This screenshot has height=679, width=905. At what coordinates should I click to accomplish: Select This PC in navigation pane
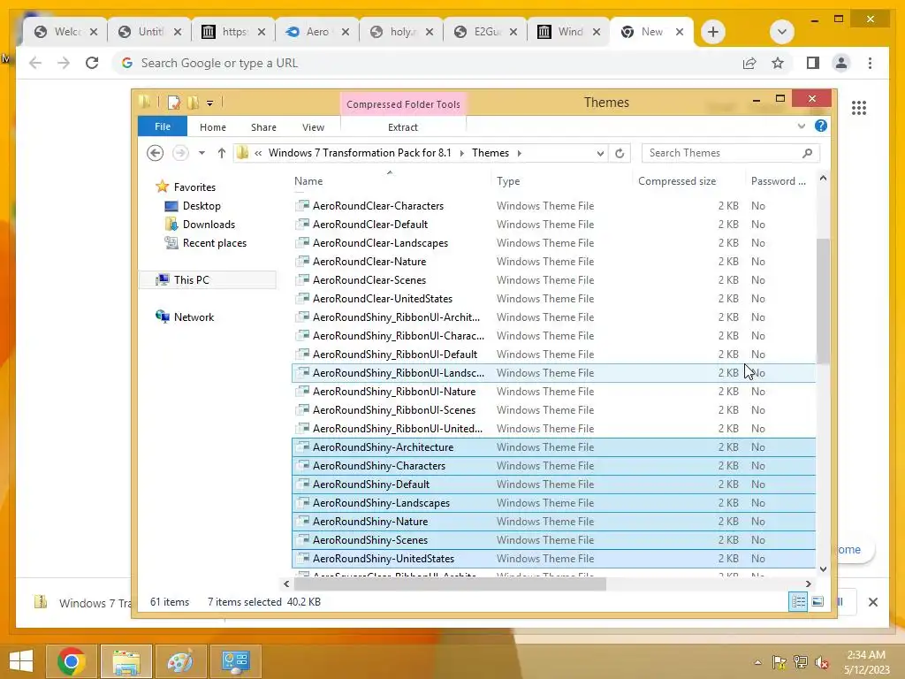click(191, 280)
